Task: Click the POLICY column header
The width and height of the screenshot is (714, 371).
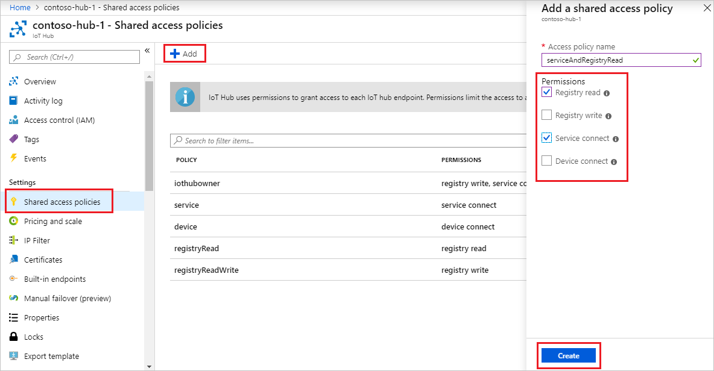Action: coord(187,160)
